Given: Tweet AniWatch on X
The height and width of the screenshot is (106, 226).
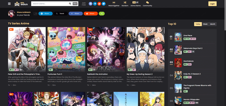Looking at the screenshot, I should pos(60,13).
